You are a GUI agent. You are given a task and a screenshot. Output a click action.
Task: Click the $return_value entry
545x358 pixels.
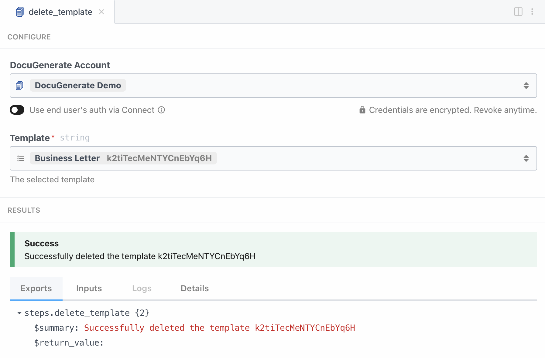[x=69, y=343]
